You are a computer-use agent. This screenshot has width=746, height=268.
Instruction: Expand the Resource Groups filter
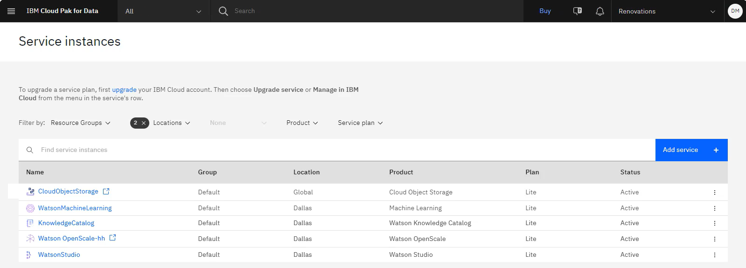point(81,123)
